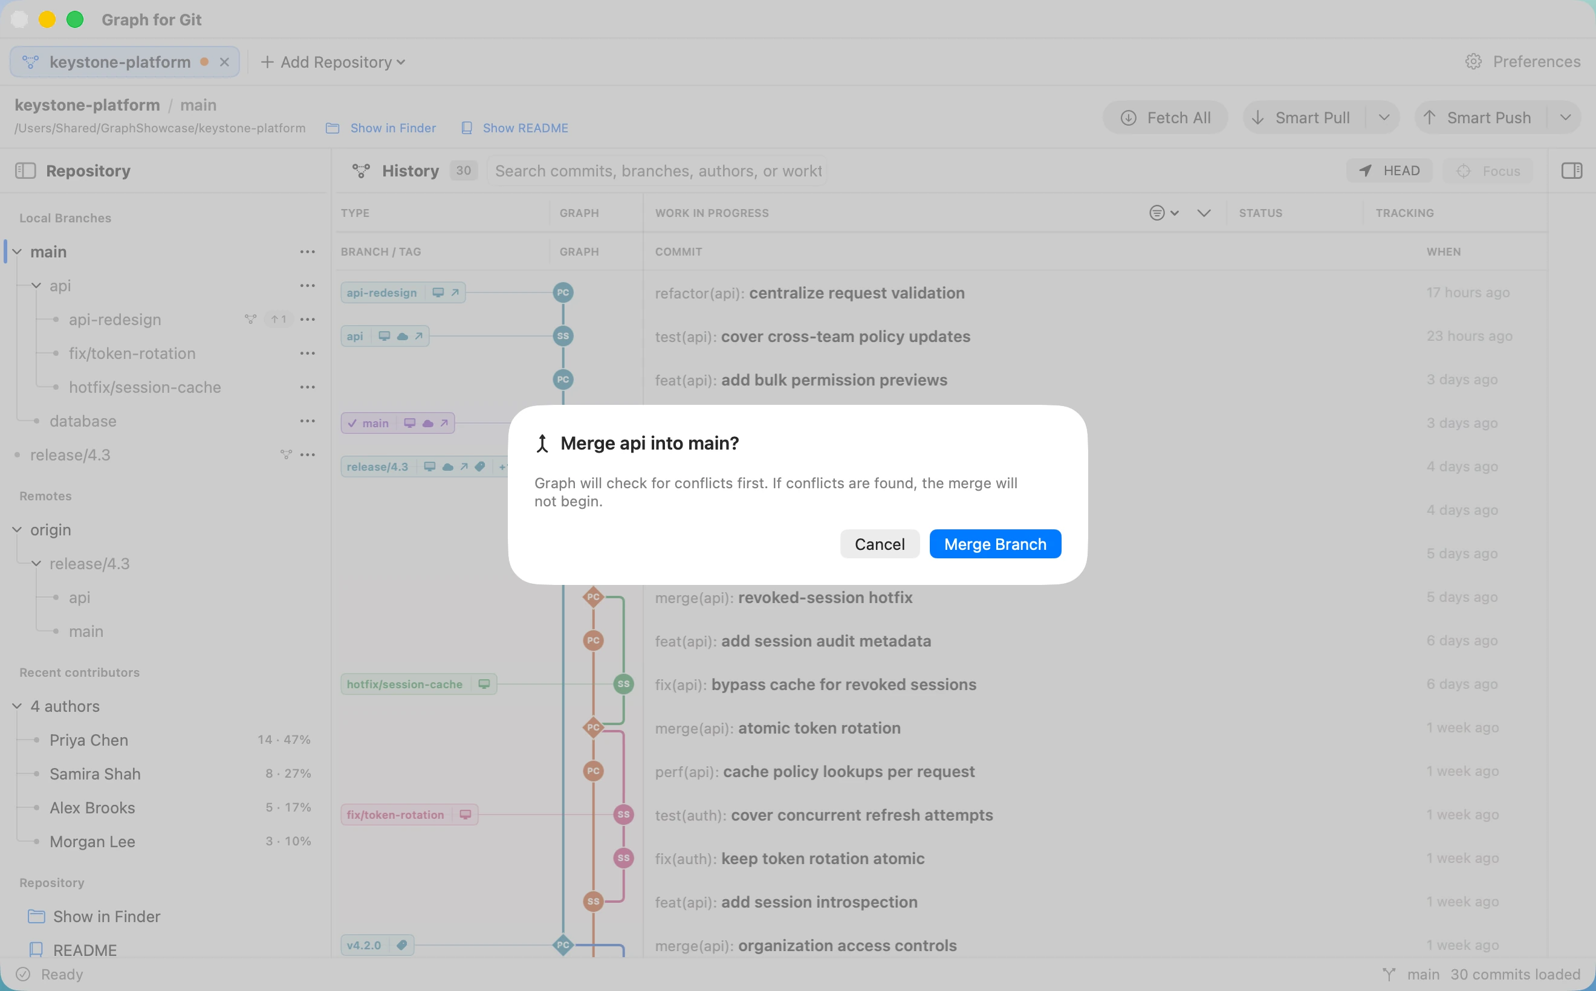Select contributor Morgan Lee

pyautogui.click(x=92, y=842)
